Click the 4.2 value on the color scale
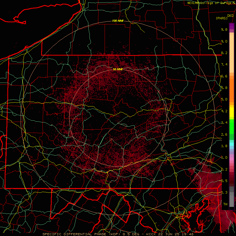 click(x=224, y=111)
